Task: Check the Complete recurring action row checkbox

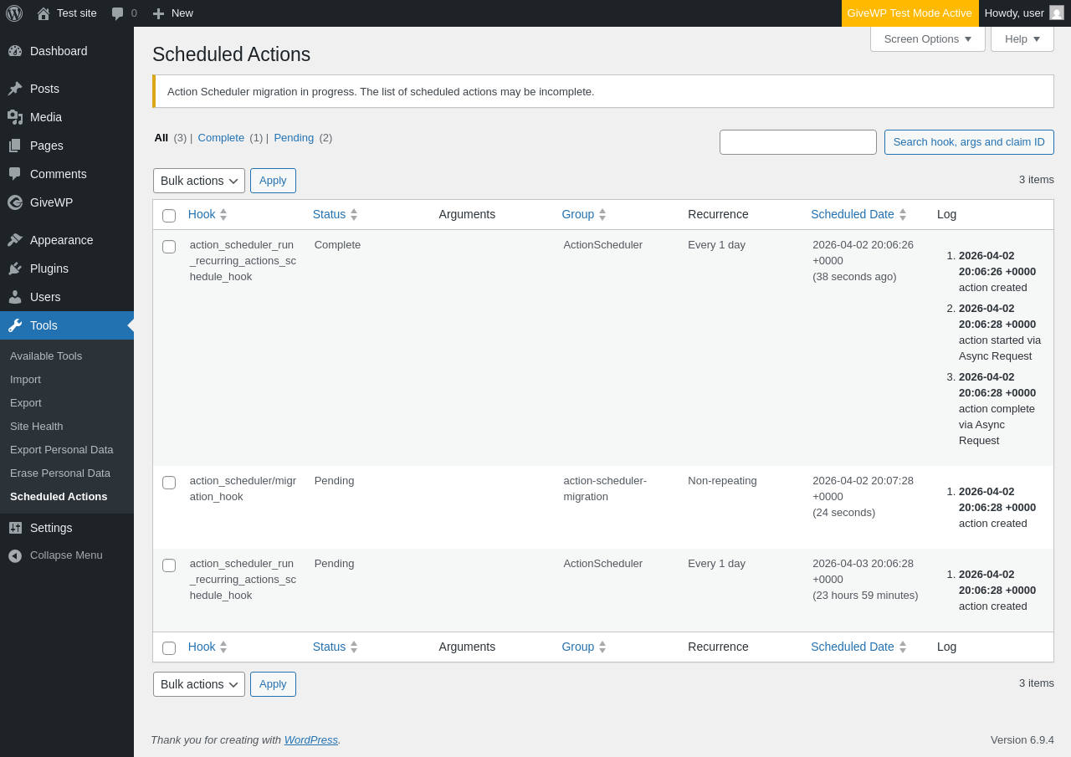Action: 169,247
